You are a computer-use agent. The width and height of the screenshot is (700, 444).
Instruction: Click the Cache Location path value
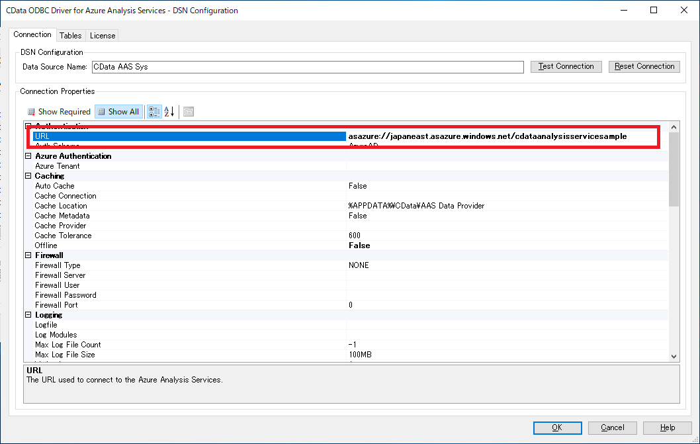pos(417,206)
